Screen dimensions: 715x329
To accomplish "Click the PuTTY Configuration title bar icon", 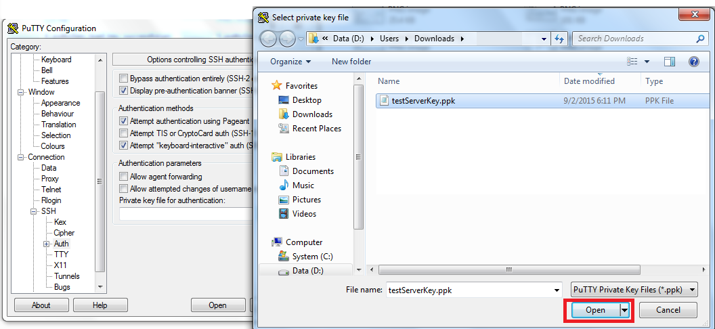I will [14, 28].
